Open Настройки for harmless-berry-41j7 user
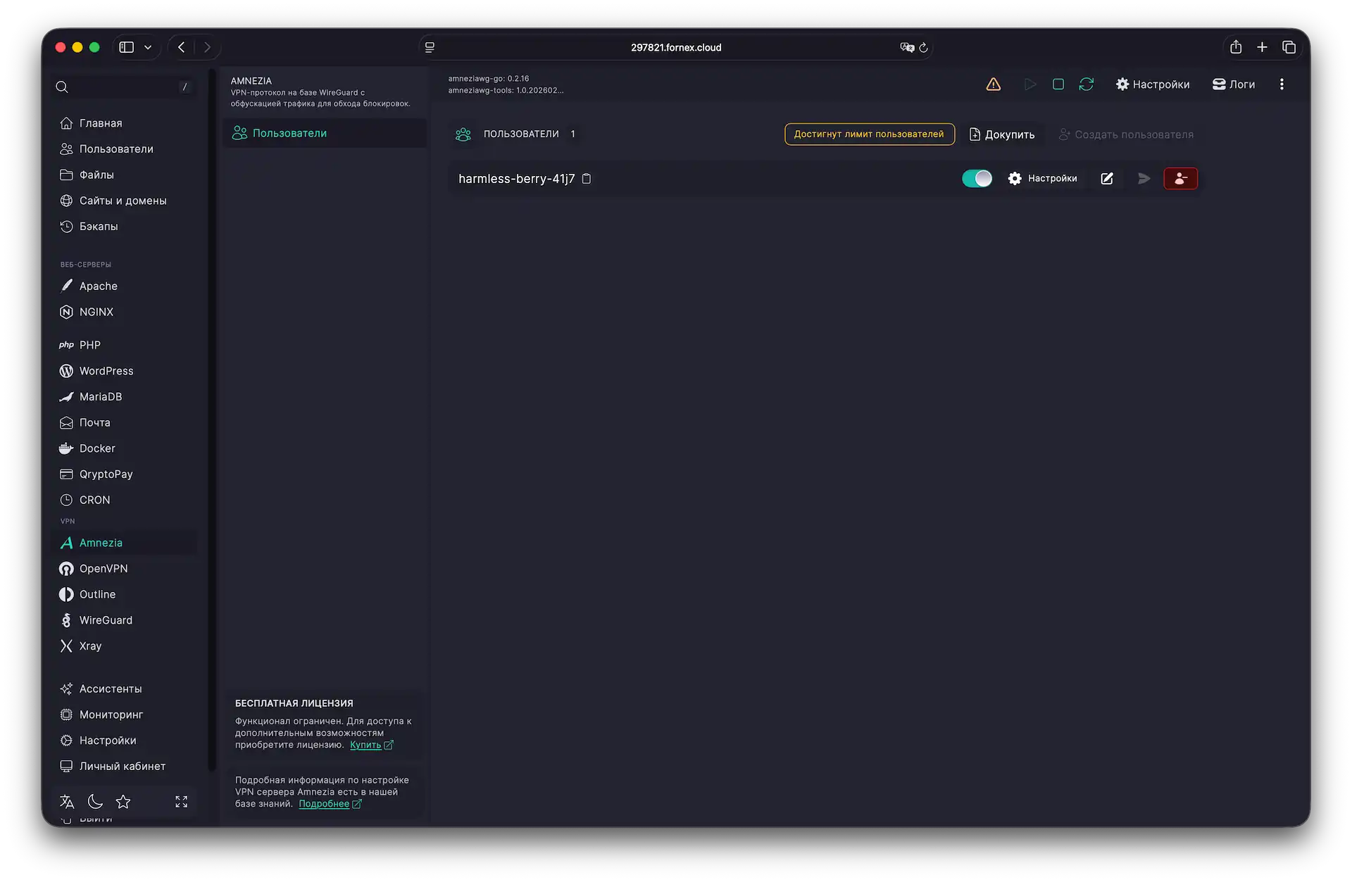The image size is (1352, 882). click(x=1042, y=179)
